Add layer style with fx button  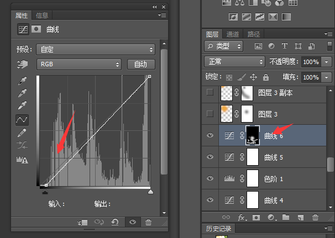pyautogui.click(x=241, y=218)
